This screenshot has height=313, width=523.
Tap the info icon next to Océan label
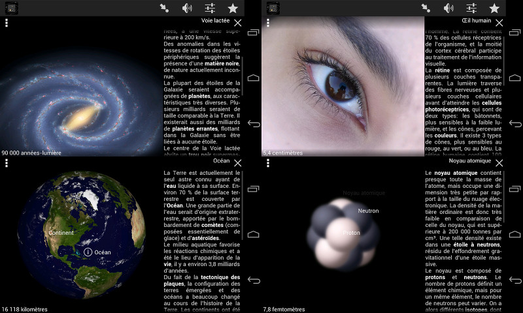88,252
